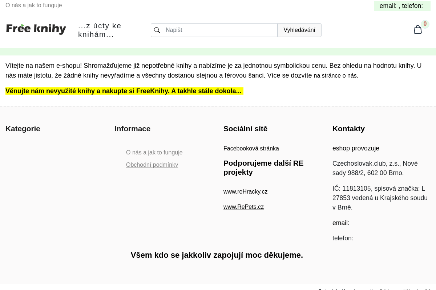
Task: Click the cart item count badge
Action: point(425,24)
